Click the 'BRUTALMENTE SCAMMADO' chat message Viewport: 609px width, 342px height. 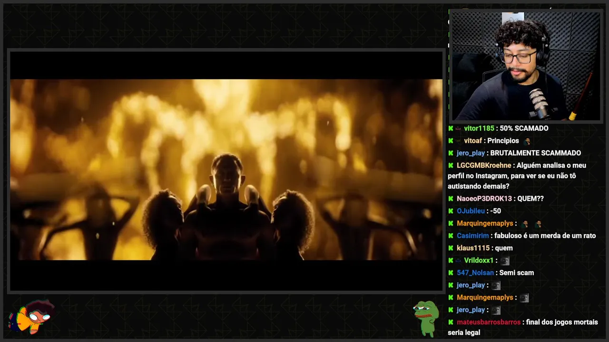point(535,153)
